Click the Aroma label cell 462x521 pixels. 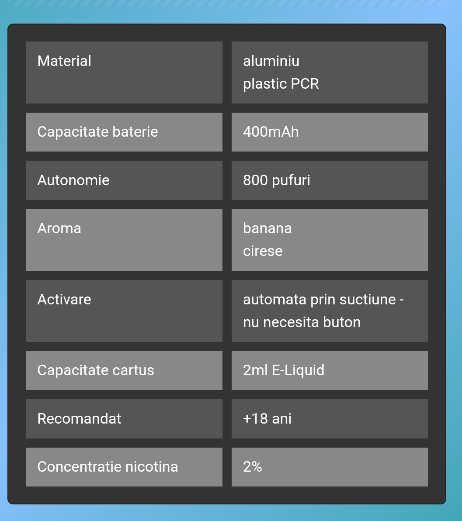pos(124,240)
